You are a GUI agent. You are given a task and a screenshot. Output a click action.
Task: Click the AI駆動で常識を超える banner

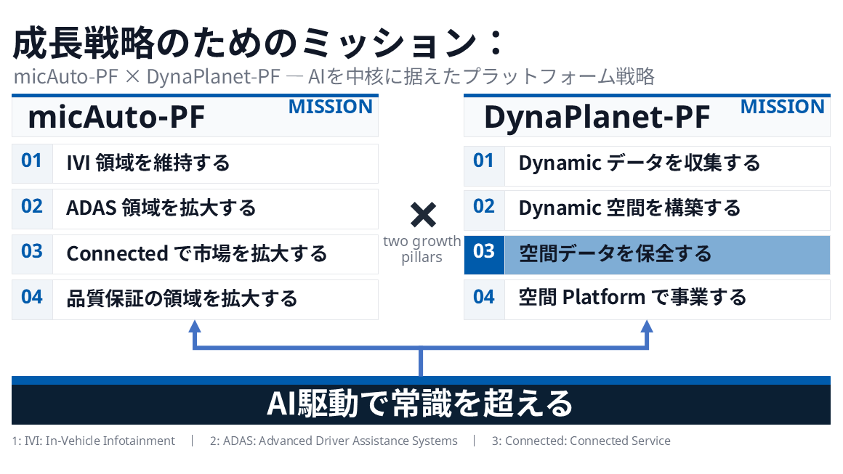[421, 404]
